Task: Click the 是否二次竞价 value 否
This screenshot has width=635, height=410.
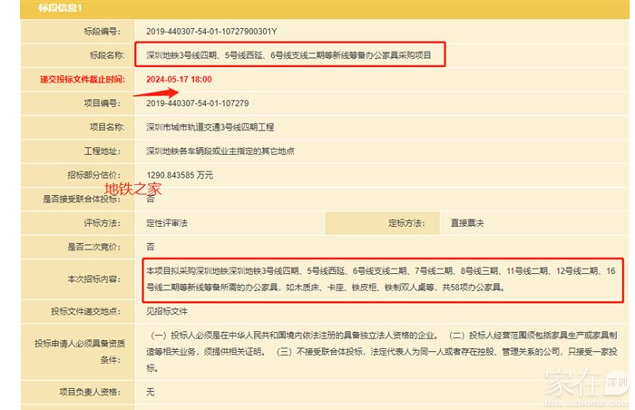Action: (x=150, y=246)
